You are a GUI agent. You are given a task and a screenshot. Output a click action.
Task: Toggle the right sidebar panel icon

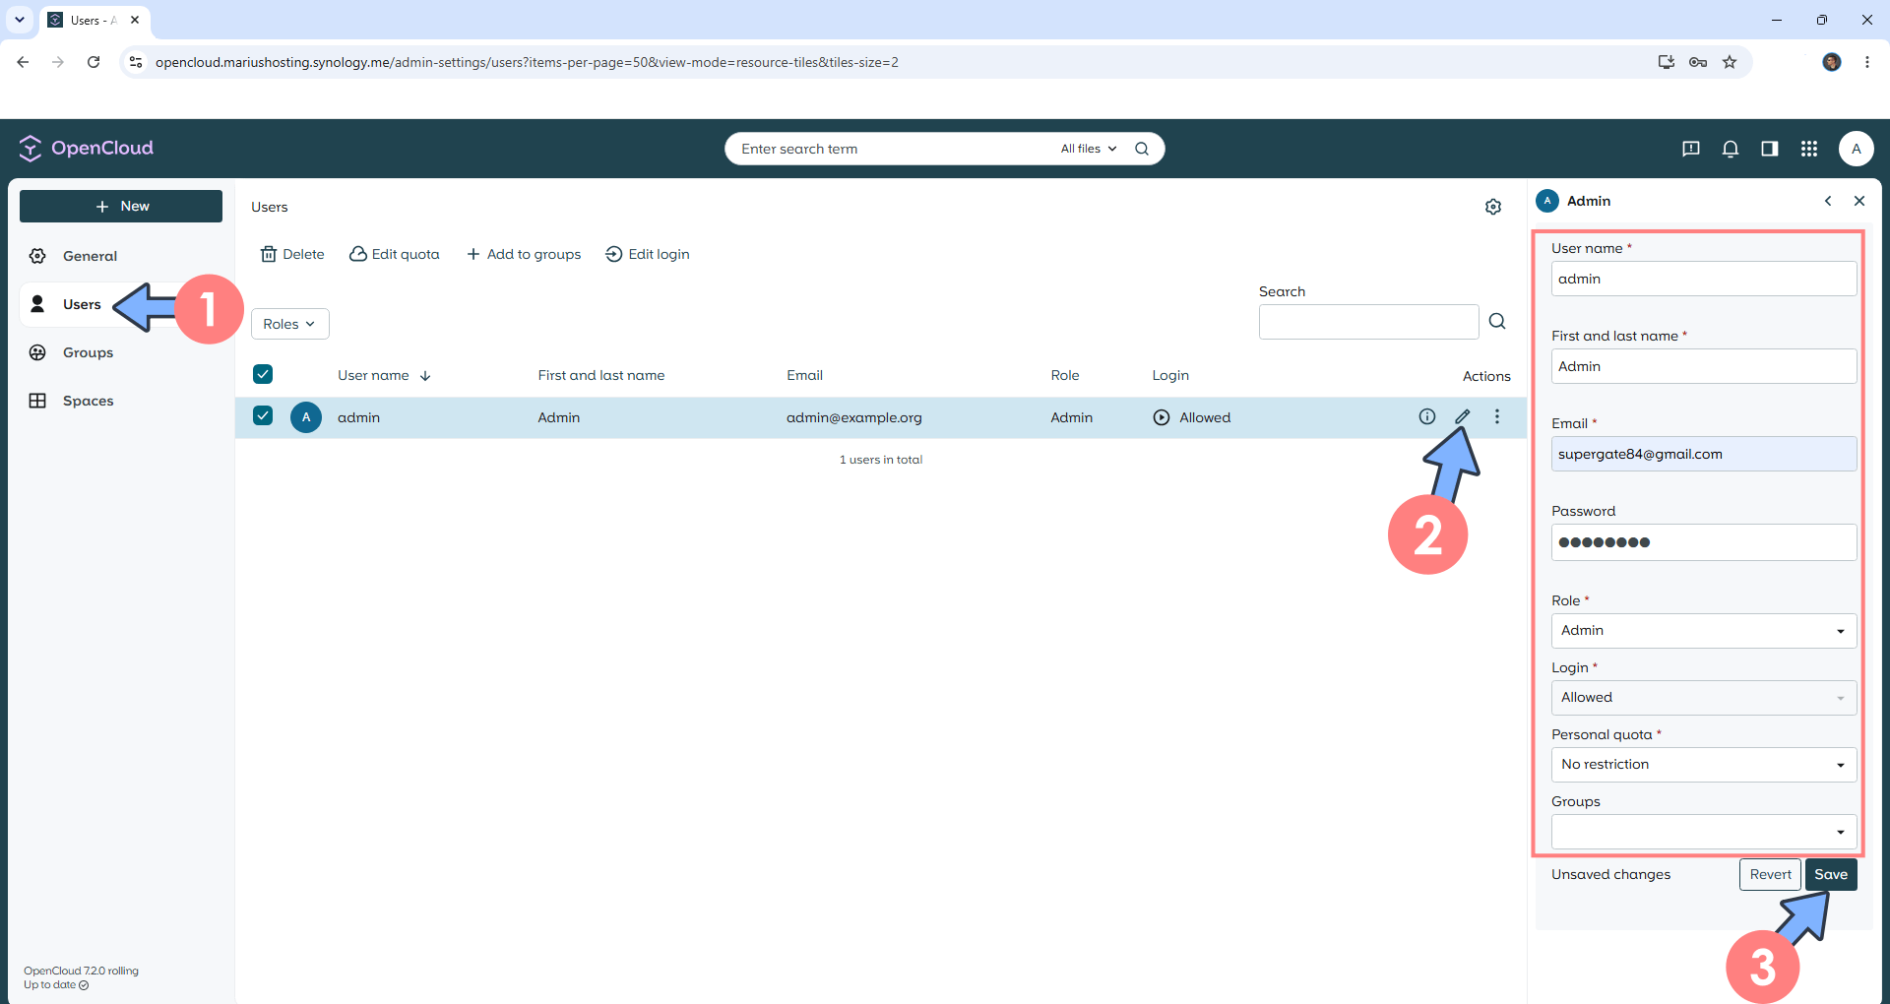(1770, 149)
